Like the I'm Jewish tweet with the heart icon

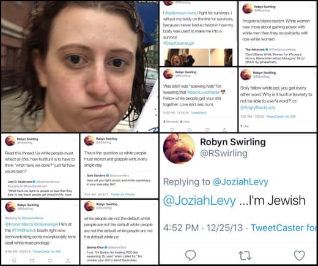(x=299, y=255)
